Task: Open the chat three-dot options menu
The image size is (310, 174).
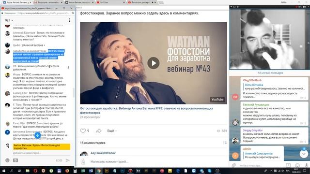Action: pyautogui.click(x=69, y=20)
